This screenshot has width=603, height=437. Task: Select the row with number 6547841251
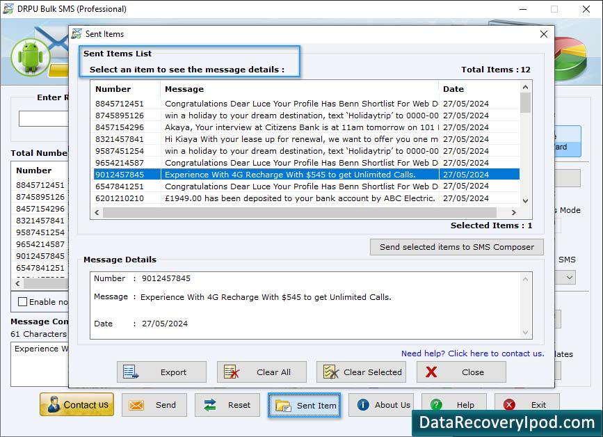point(307,186)
